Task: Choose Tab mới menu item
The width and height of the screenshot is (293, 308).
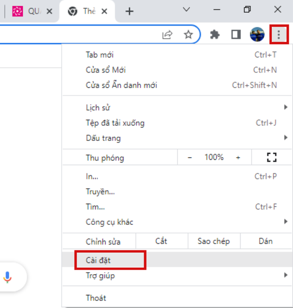Action: (x=177, y=55)
